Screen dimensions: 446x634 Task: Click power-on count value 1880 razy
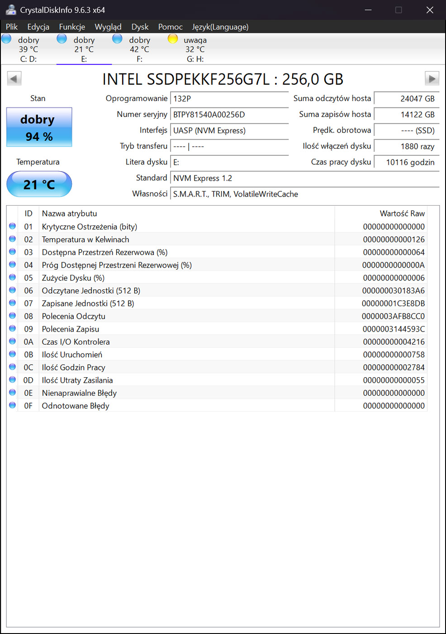point(407,146)
